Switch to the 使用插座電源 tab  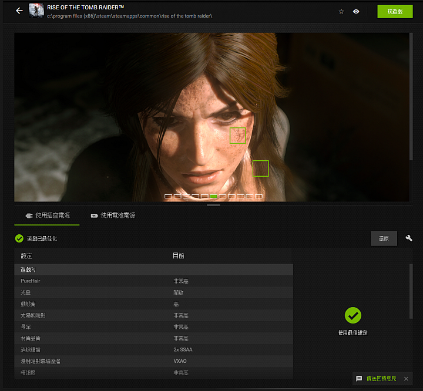pos(47,215)
